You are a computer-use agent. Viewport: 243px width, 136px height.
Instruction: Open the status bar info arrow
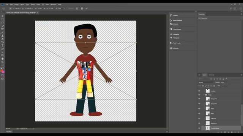click(x=34, y=128)
